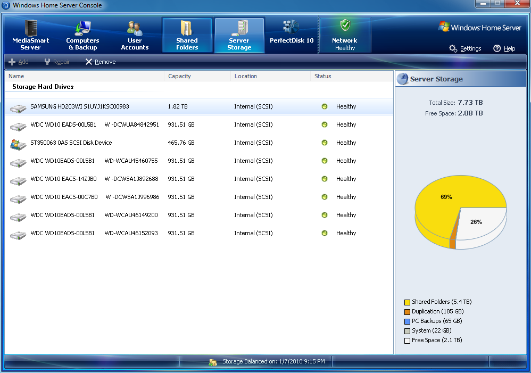Image resolution: width=531 pixels, height=373 pixels.
Task: Click the Total Size 7.73 TB value
Action: (x=470, y=102)
